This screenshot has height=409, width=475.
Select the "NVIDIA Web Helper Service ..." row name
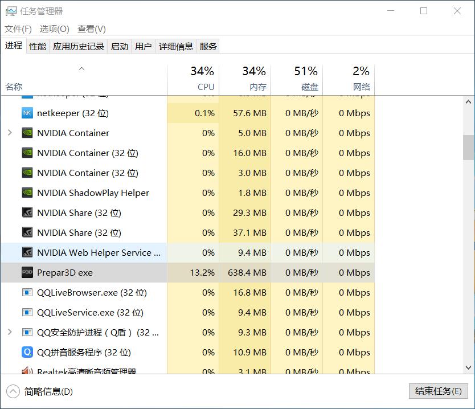pyautogui.click(x=99, y=253)
